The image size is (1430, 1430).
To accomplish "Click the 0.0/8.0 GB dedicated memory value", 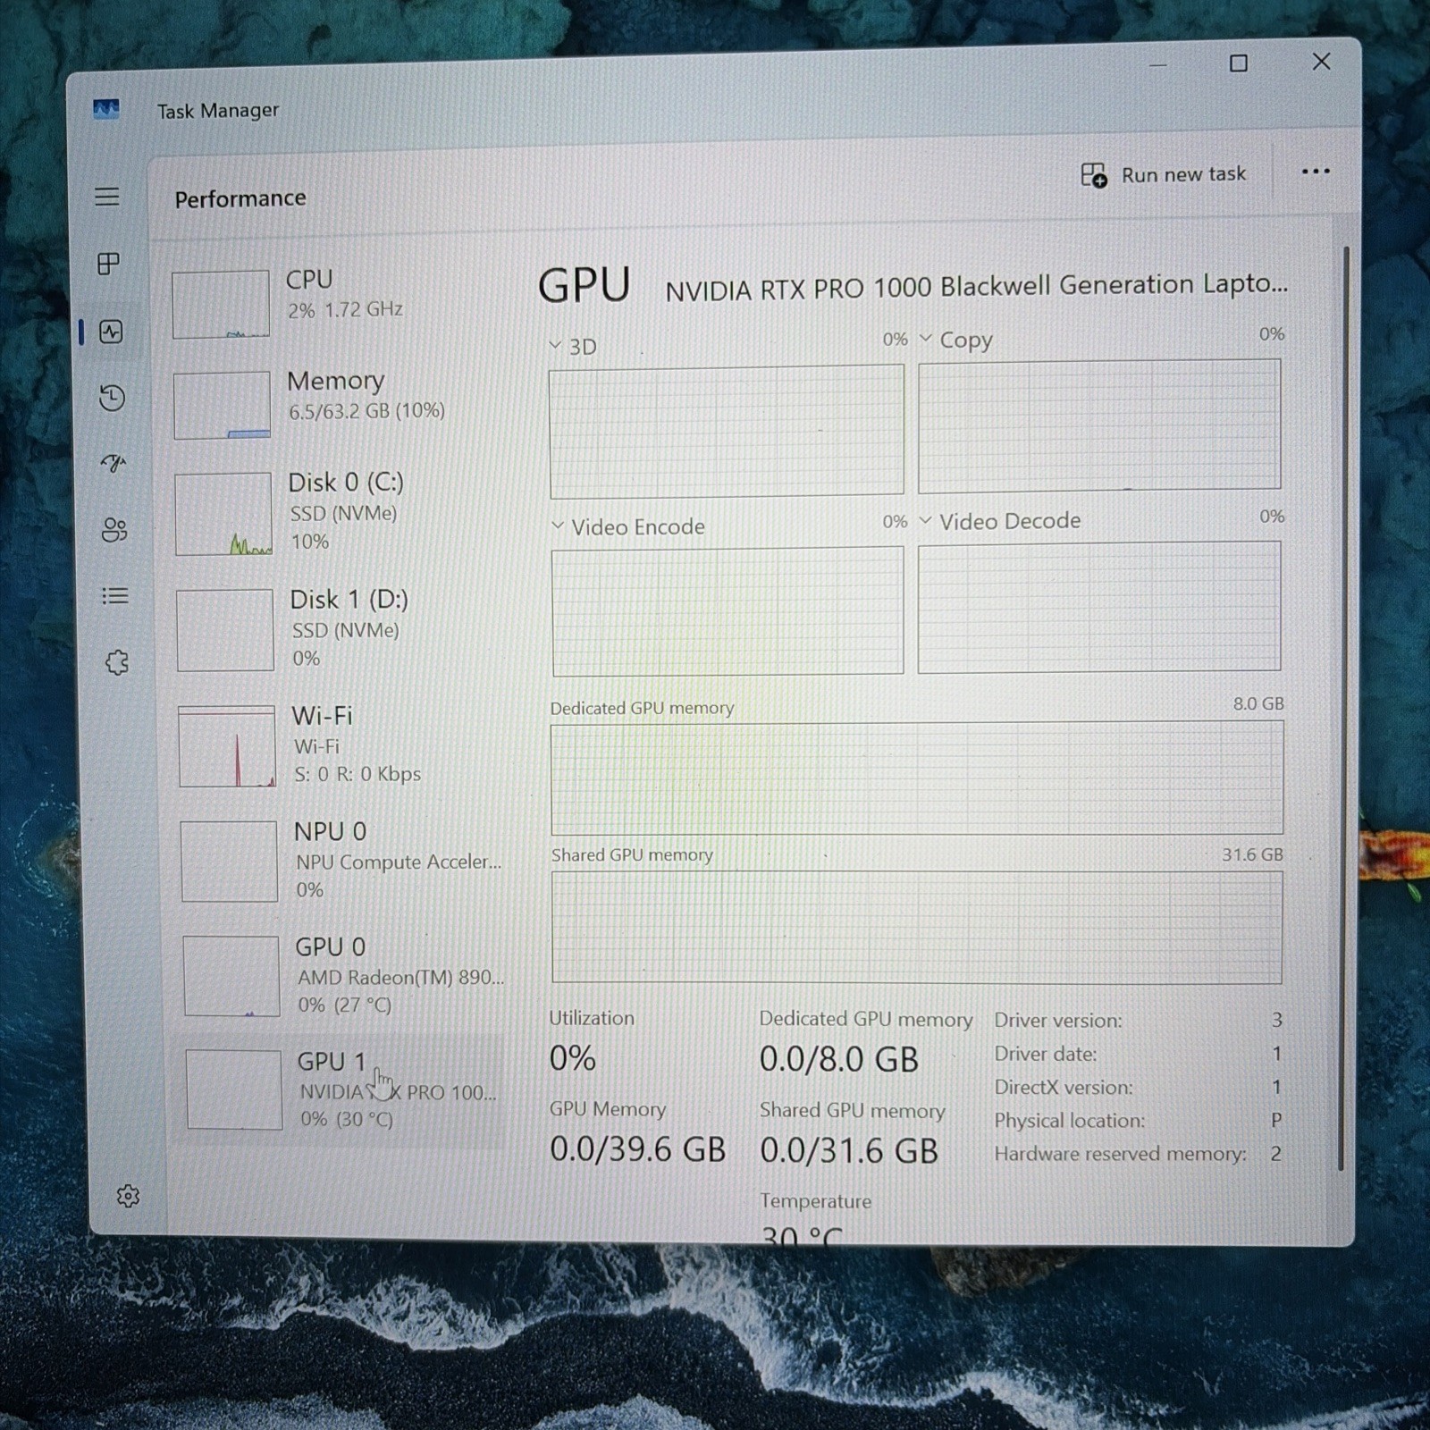I will (x=839, y=1060).
